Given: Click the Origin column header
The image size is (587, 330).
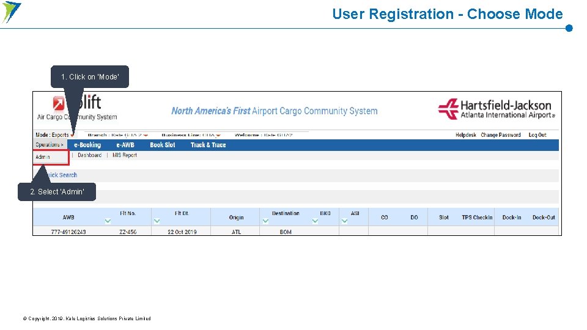Looking at the screenshot, I should [236, 217].
